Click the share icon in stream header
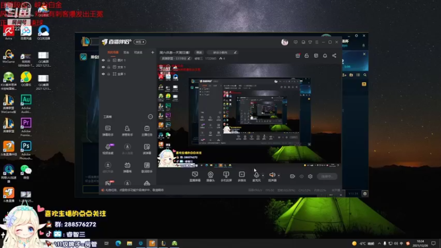This screenshot has width=441, height=248. (334, 56)
